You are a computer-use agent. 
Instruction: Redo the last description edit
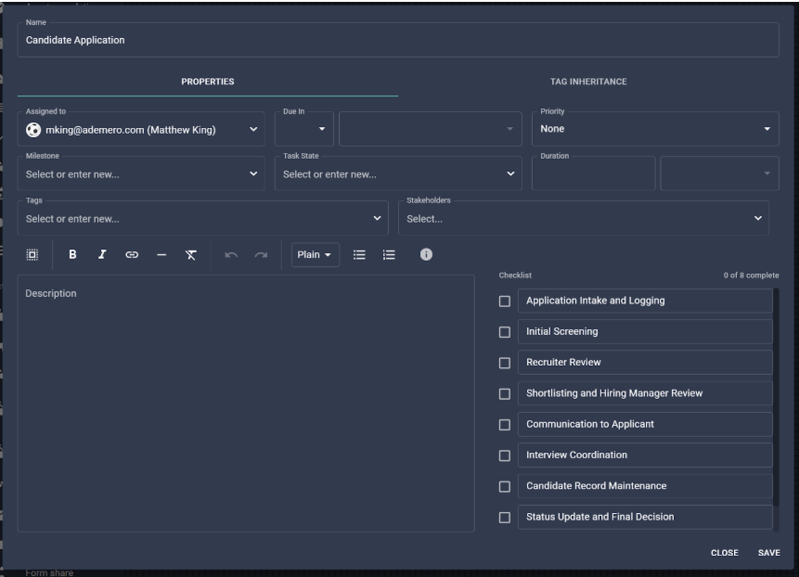(x=261, y=254)
